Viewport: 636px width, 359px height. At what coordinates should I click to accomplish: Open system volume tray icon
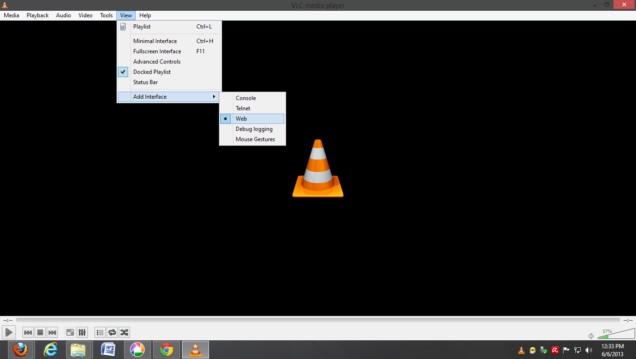(589, 350)
